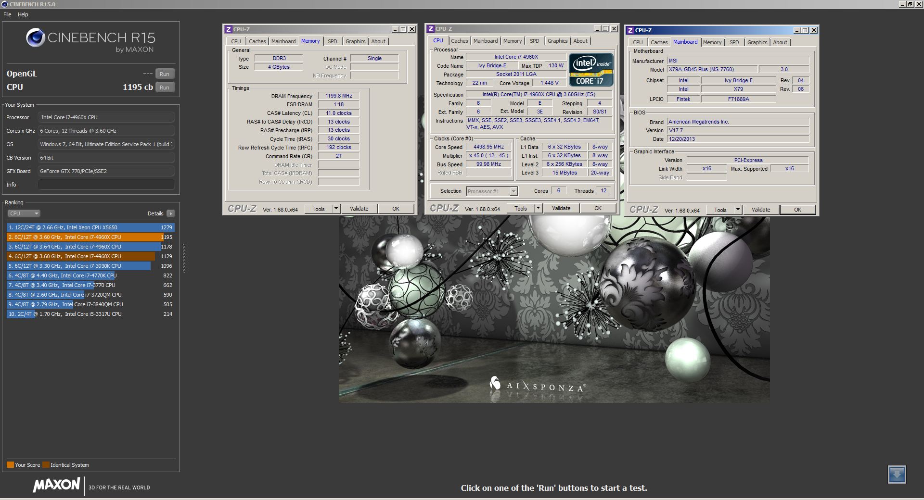This screenshot has height=500, width=924.
Task: Click the Model value X79A-GD45 Plus (MS-7760)
Action: (712, 70)
